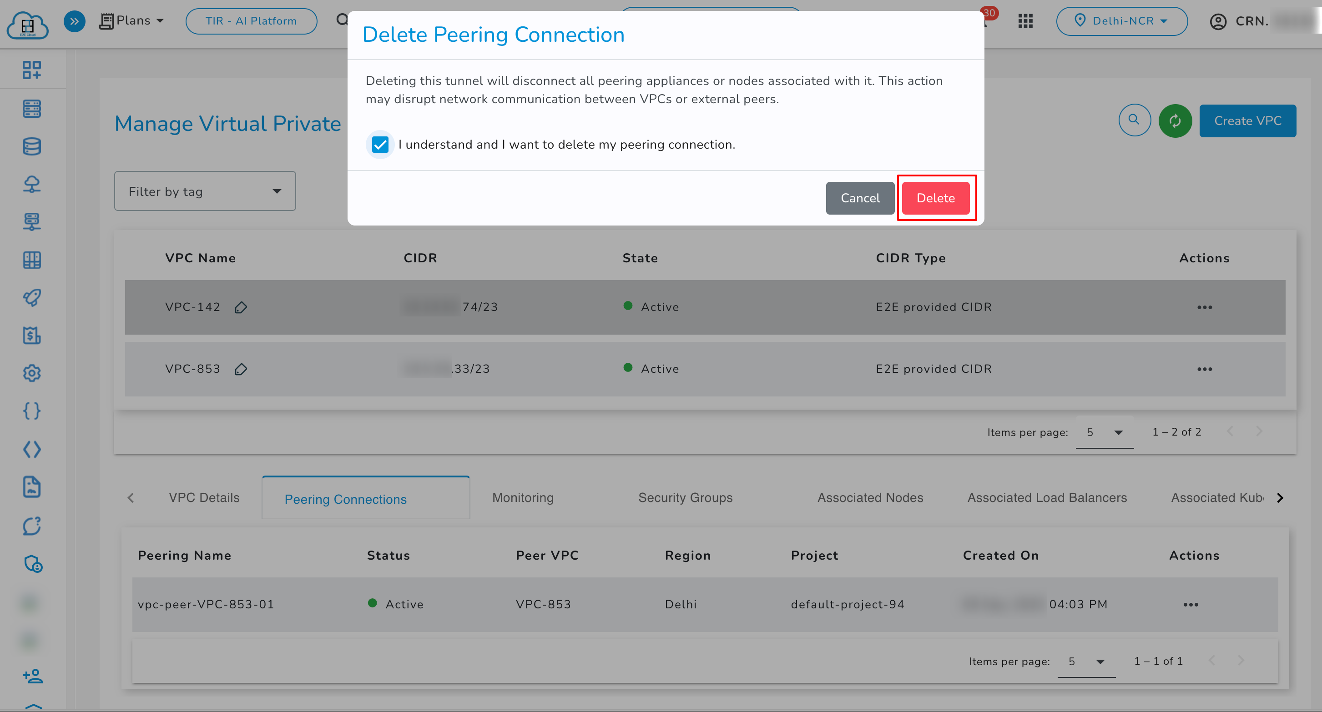The image size is (1322, 712).
Task: Click the red Delete button in dialog
Action: (x=936, y=198)
